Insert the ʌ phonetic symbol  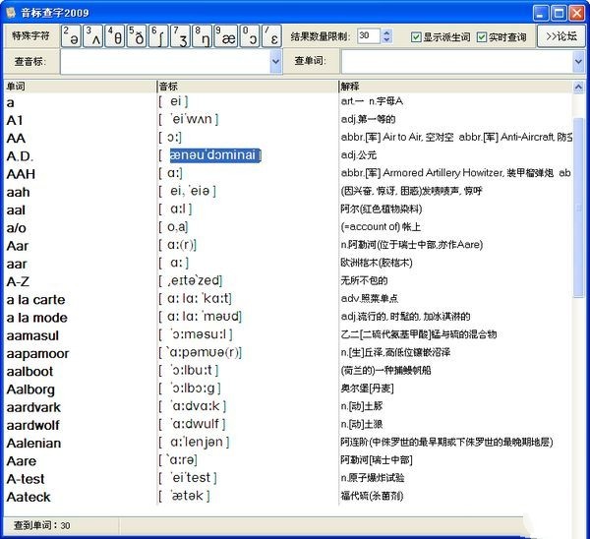pos(93,36)
